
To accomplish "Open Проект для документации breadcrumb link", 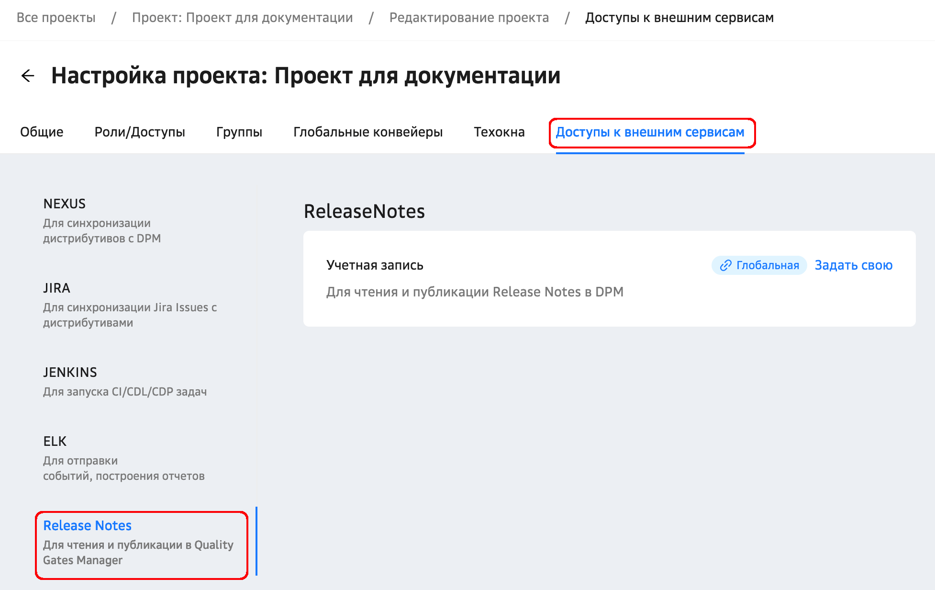I will (x=242, y=18).
